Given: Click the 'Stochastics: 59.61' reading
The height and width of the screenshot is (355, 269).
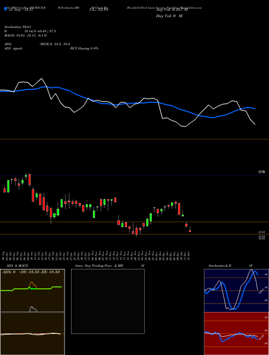Looking at the screenshot, I should tap(17, 27).
